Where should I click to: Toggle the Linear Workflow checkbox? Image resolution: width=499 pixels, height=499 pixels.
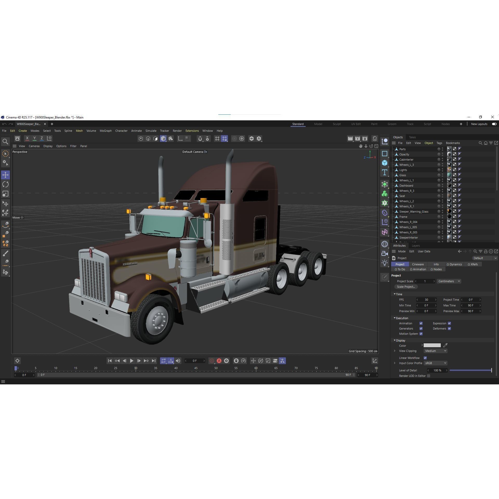click(x=425, y=358)
